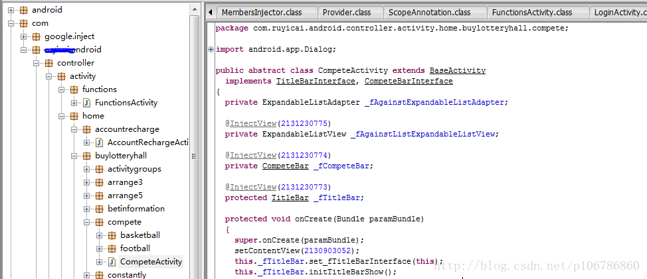Expand the basketball tree node

pyautogui.click(x=100, y=235)
